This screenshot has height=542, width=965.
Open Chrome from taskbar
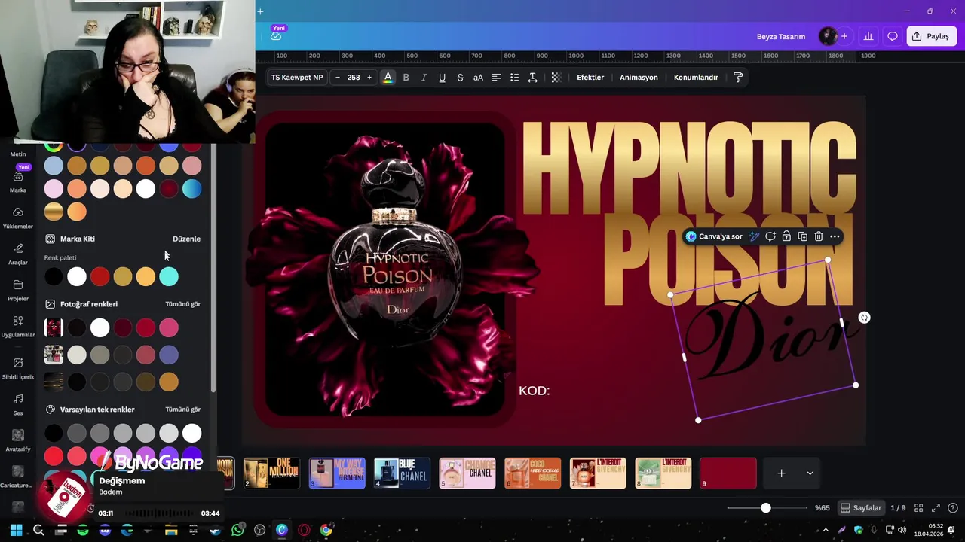tap(326, 531)
